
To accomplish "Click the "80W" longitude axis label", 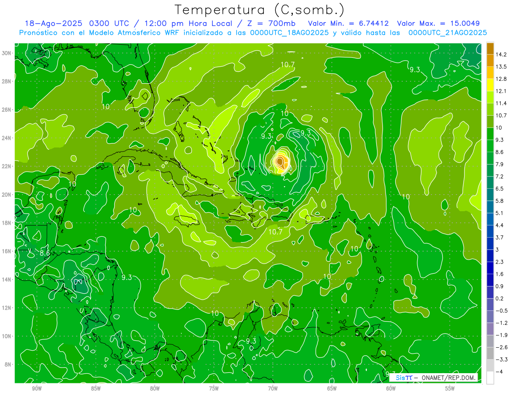I will (x=155, y=388).
